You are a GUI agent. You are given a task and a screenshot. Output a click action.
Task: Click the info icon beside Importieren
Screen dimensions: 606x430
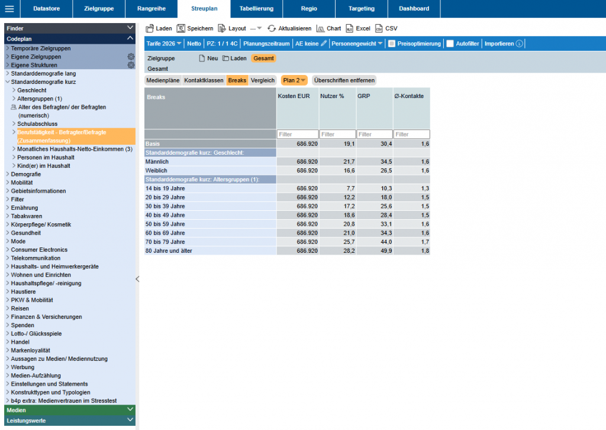(x=519, y=44)
